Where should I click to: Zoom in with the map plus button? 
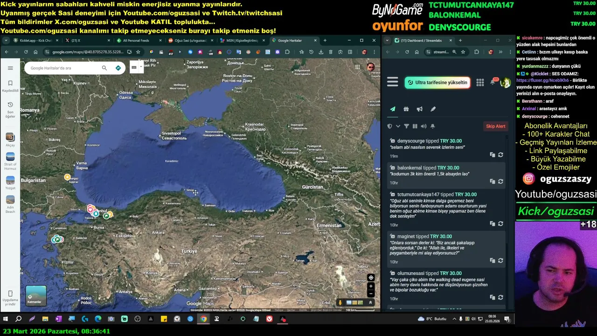click(x=371, y=286)
